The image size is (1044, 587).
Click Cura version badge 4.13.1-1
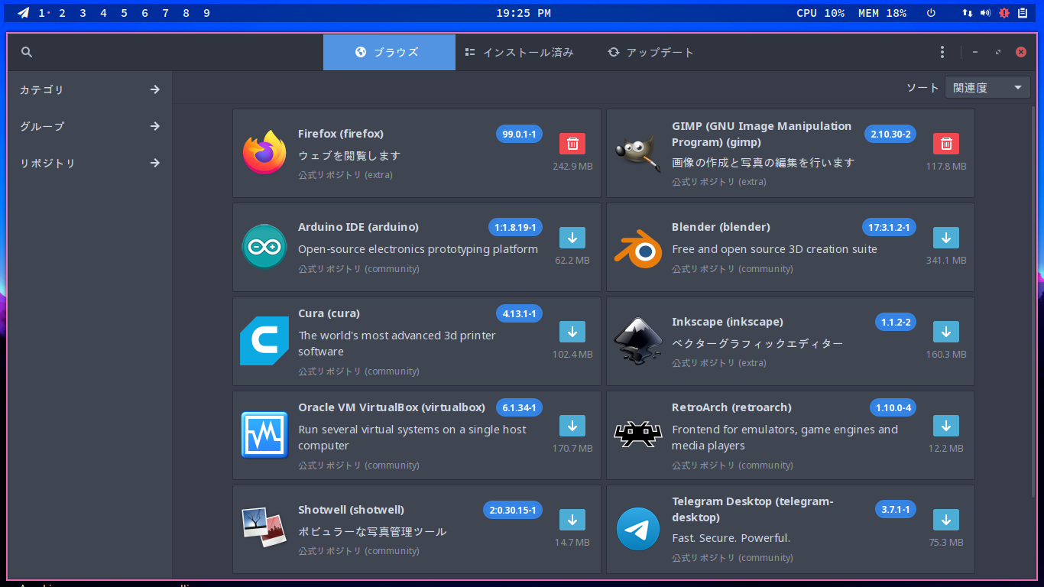pyautogui.click(x=519, y=313)
